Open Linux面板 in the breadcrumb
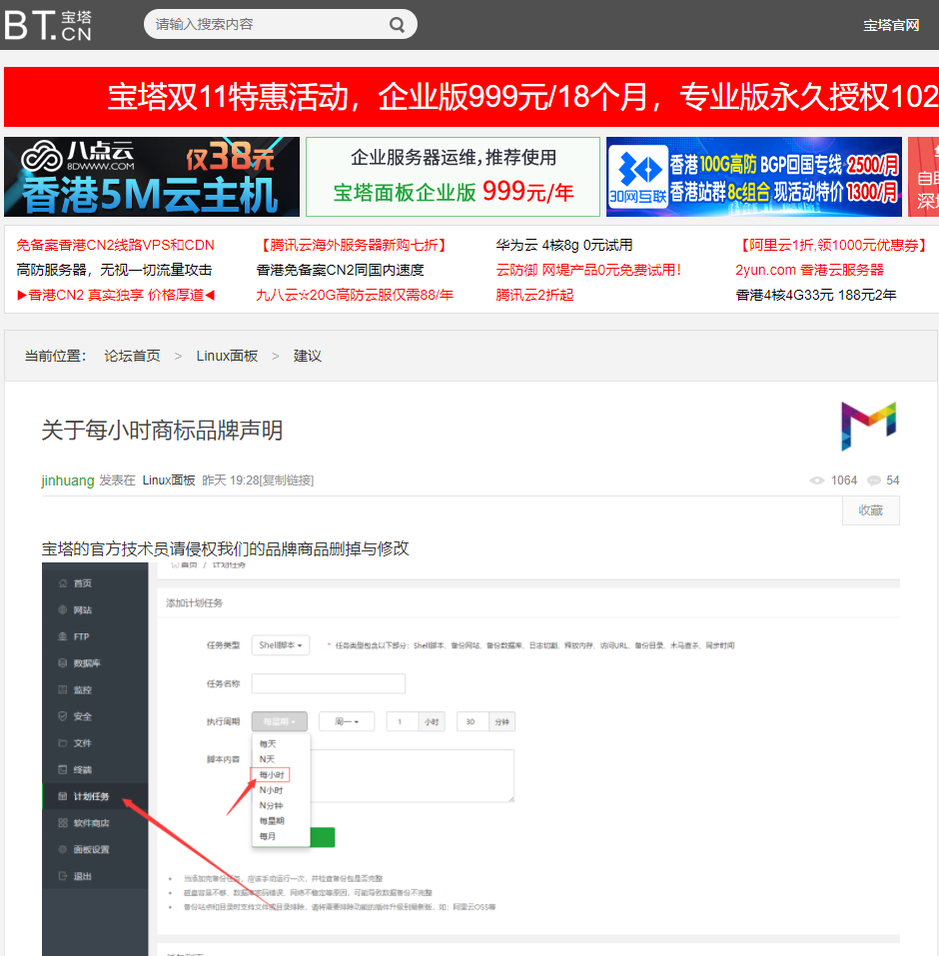 click(x=227, y=356)
